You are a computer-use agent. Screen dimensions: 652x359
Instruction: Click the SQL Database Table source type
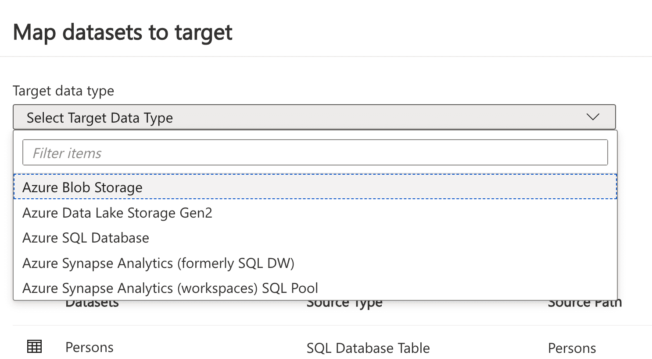[x=368, y=348]
